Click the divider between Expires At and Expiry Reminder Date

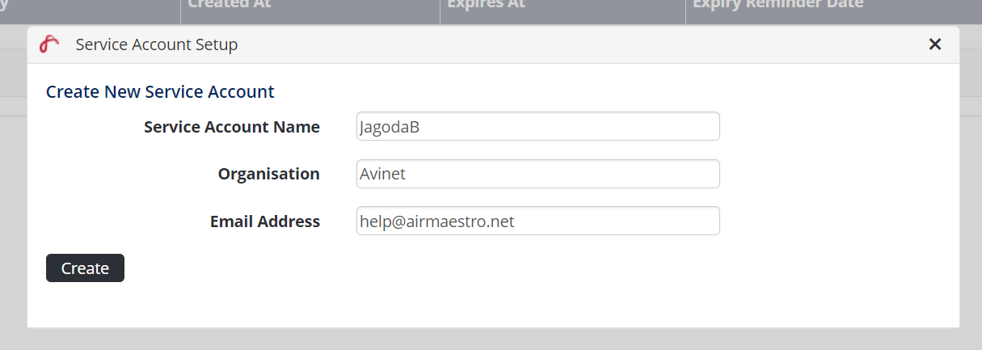[x=685, y=6]
